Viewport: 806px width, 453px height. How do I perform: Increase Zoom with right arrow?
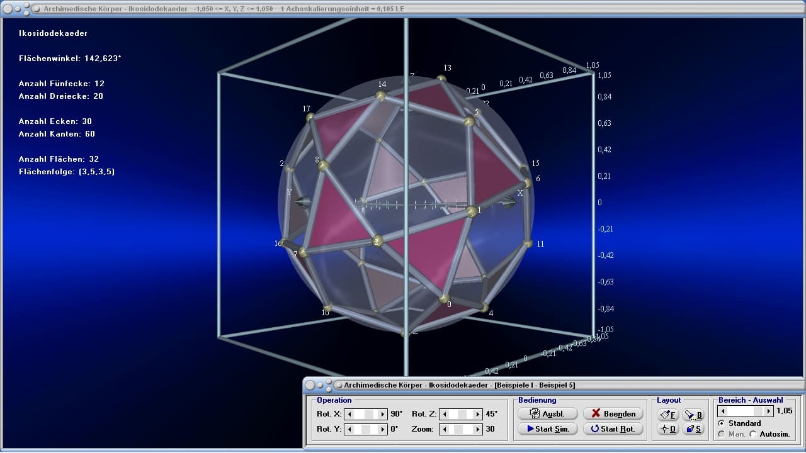(477, 429)
